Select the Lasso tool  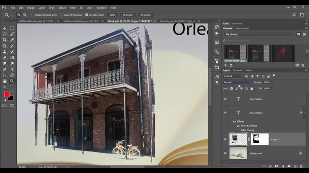[4, 34]
